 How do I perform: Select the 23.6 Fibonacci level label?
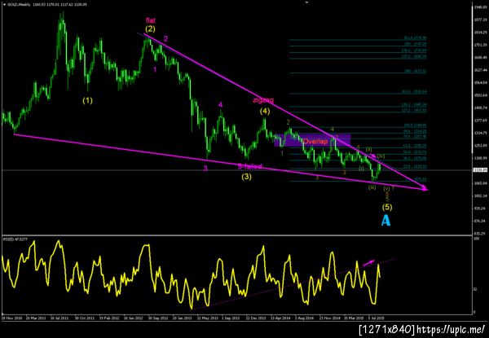(416, 166)
